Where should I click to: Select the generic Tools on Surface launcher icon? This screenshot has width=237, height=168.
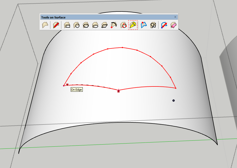pyautogui.click(x=45, y=25)
